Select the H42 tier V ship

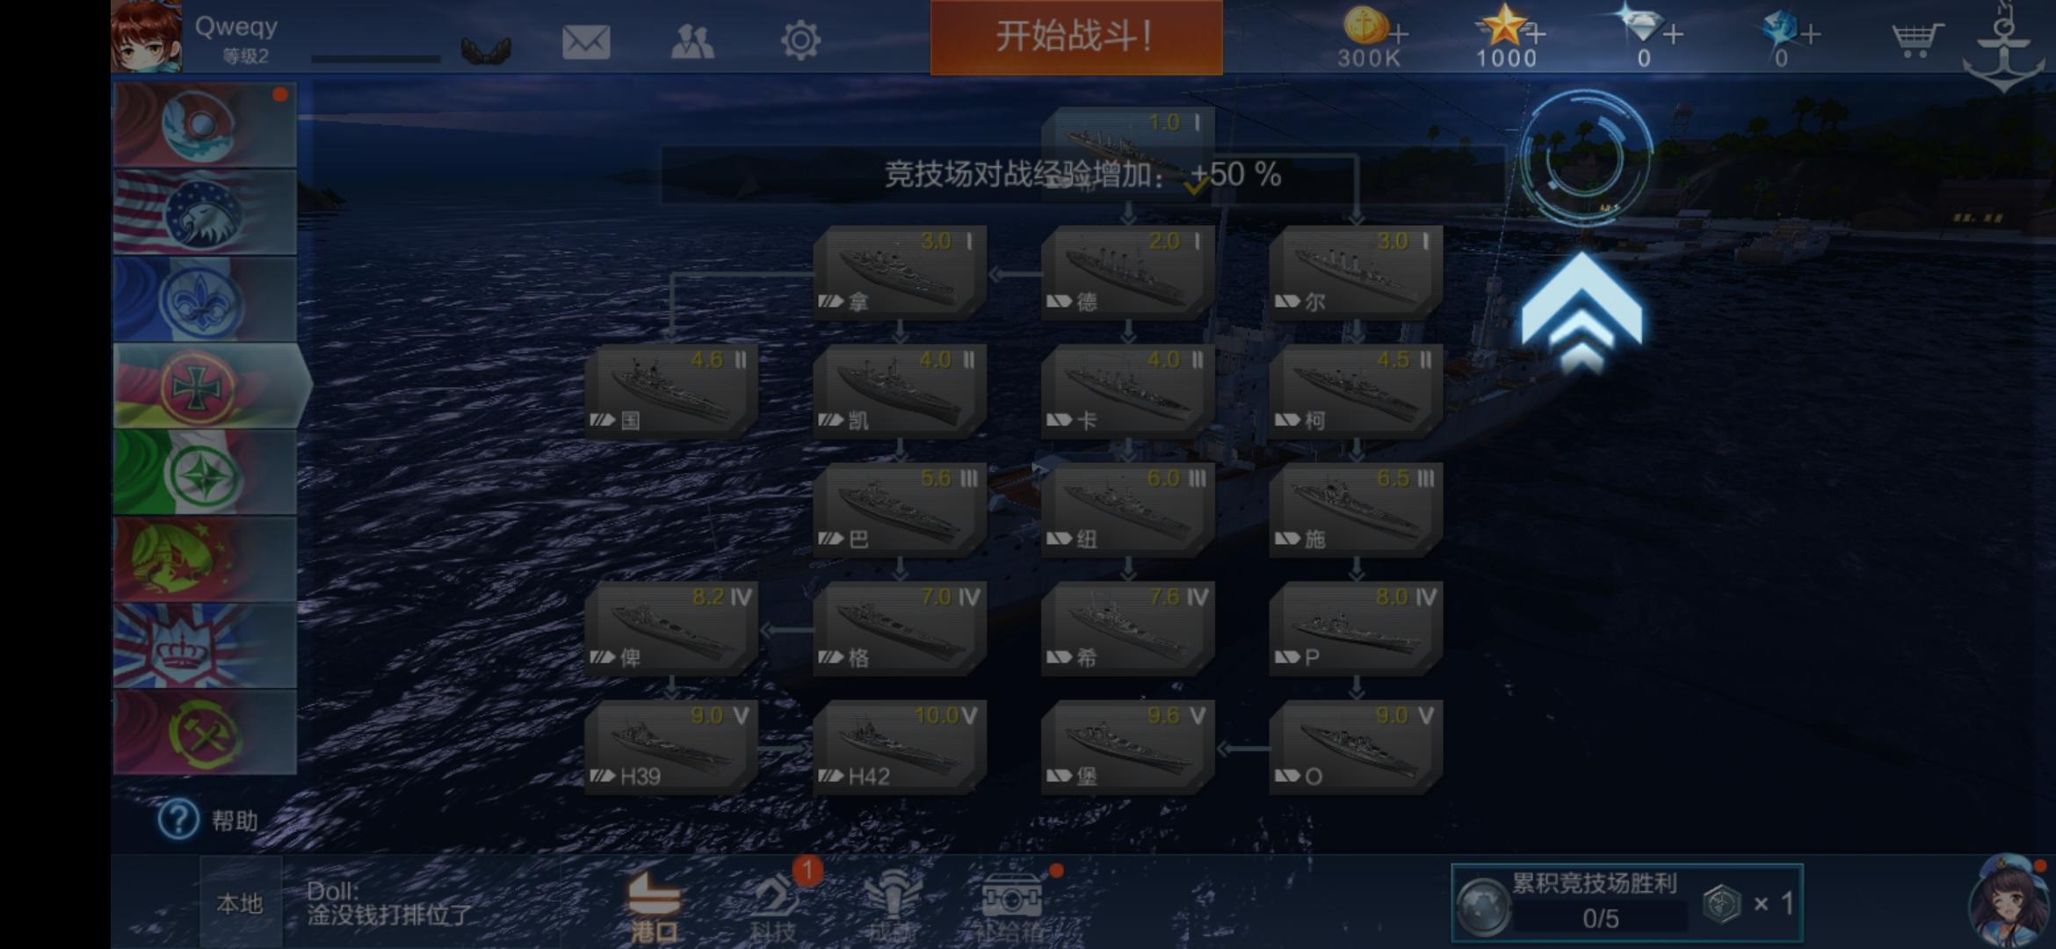coord(900,748)
